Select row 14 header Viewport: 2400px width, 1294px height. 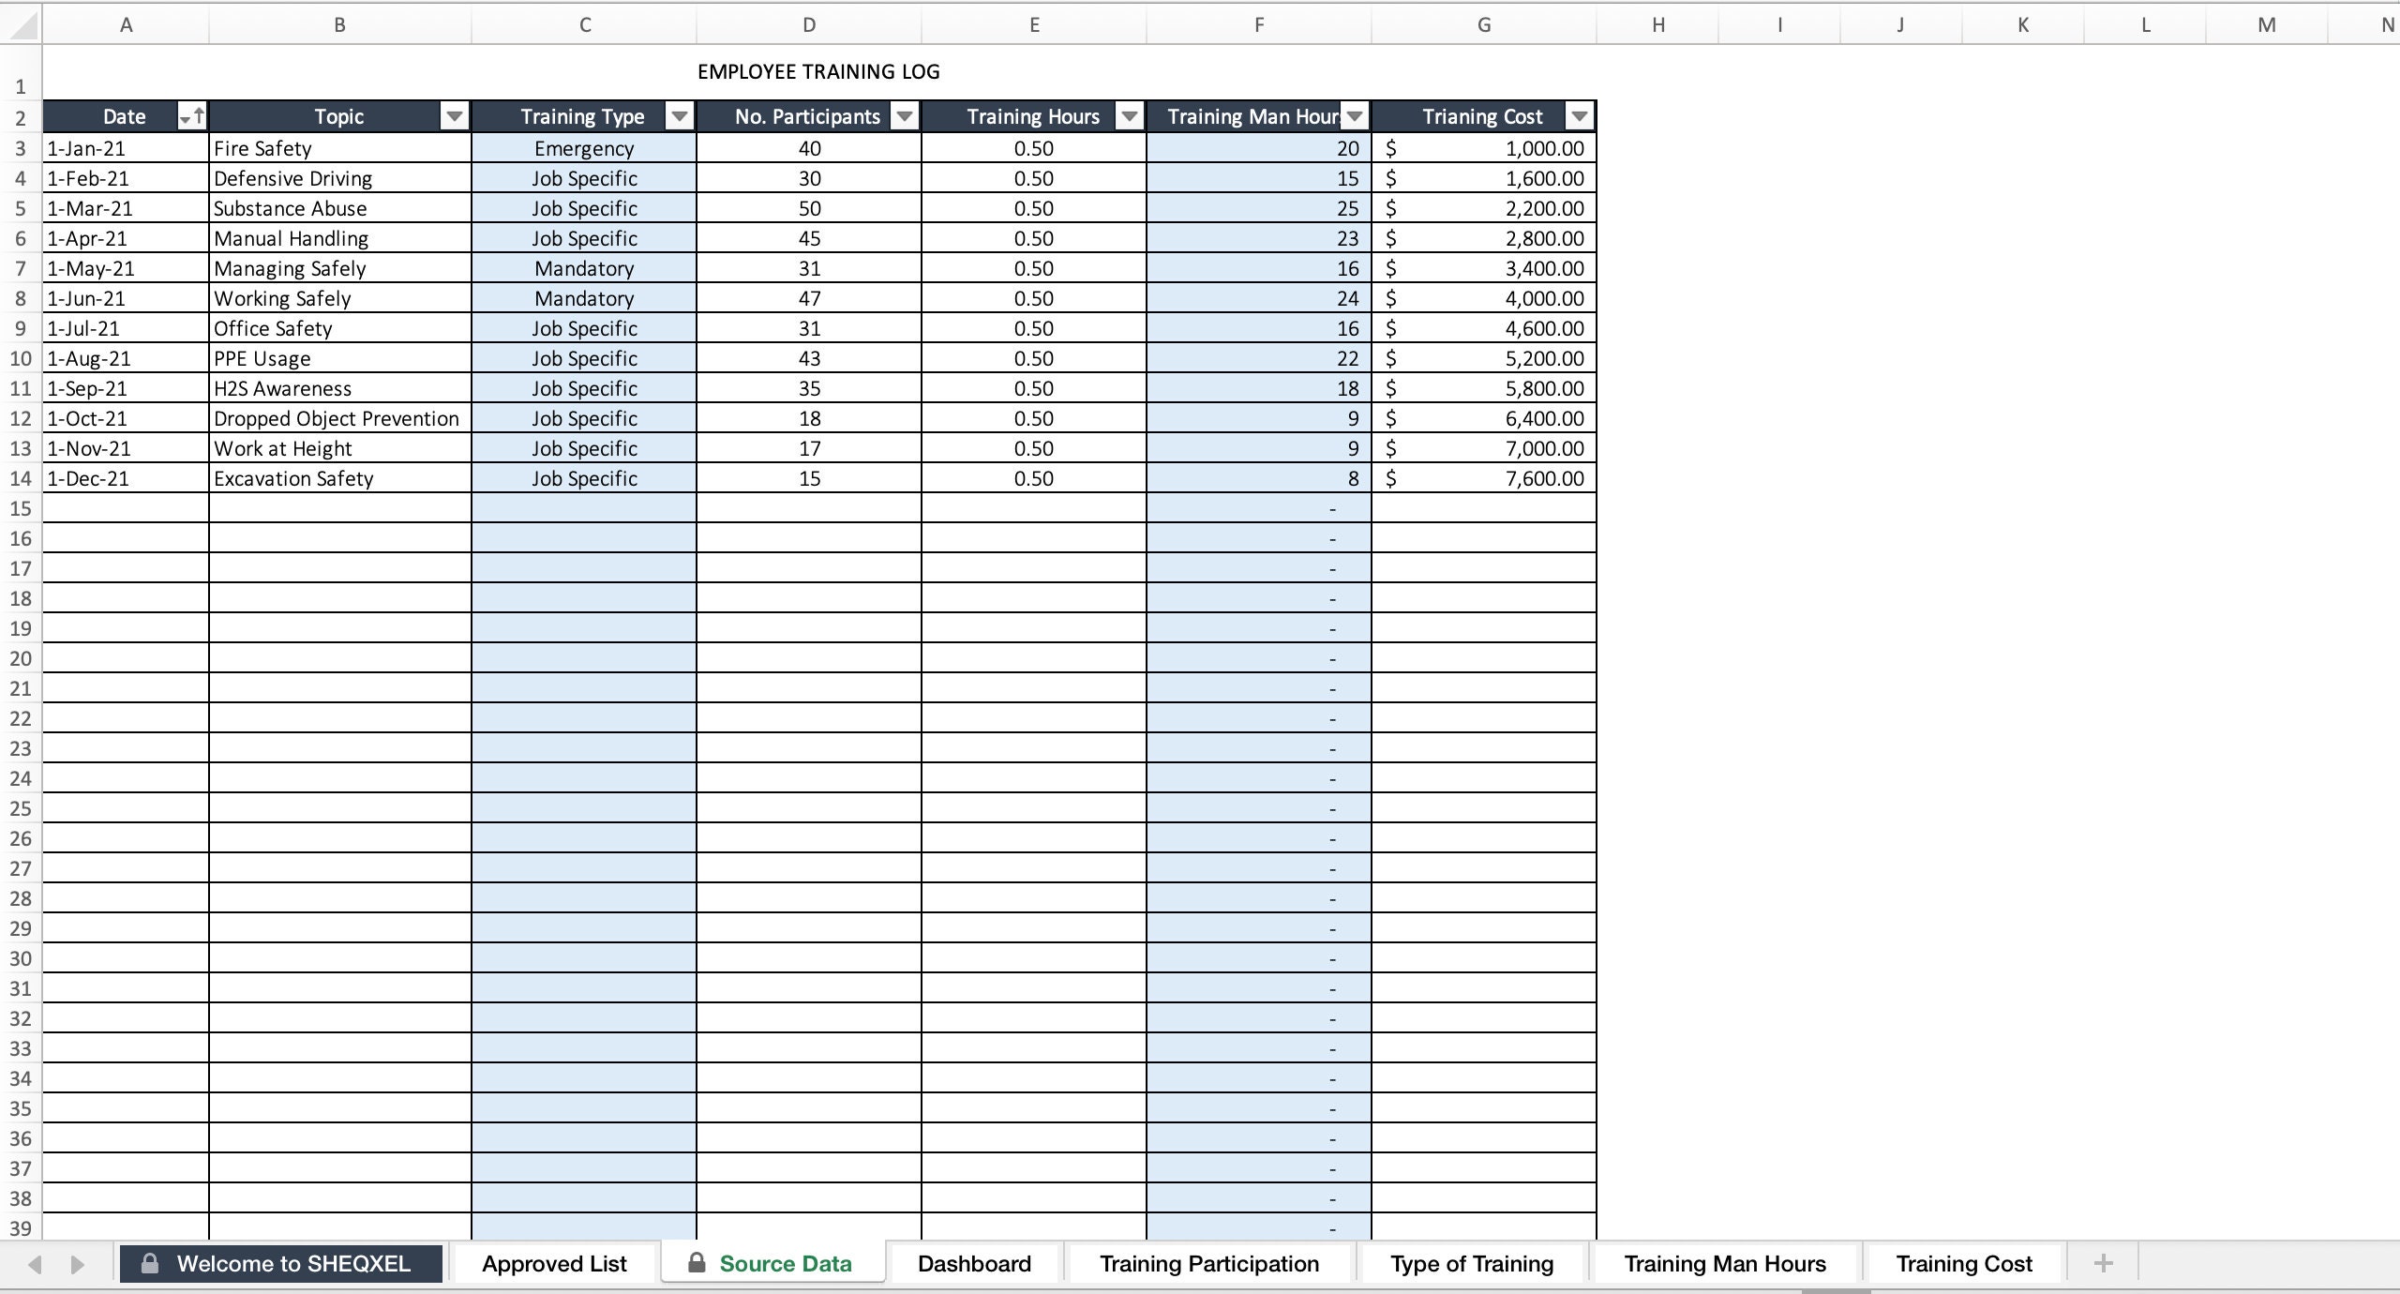tap(20, 478)
